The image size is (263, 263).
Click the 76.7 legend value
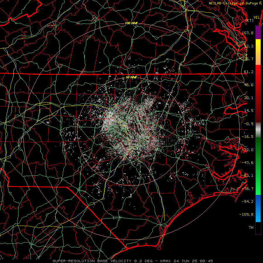click(x=249, y=59)
